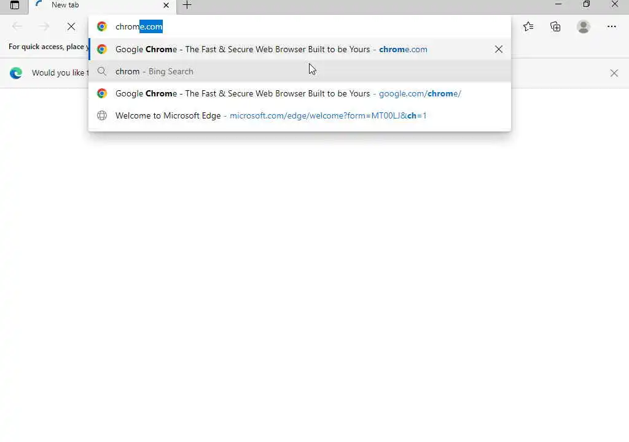The width and height of the screenshot is (629, 442).
Task: Go back with the back arrow
Action: [17, 26]
